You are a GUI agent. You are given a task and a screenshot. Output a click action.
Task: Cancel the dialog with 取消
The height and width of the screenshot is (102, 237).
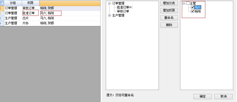[223, 96]
